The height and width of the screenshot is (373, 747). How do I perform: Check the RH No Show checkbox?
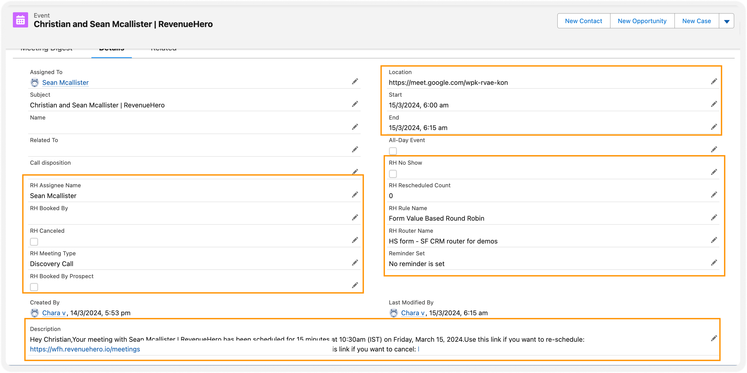click(393, 174)
